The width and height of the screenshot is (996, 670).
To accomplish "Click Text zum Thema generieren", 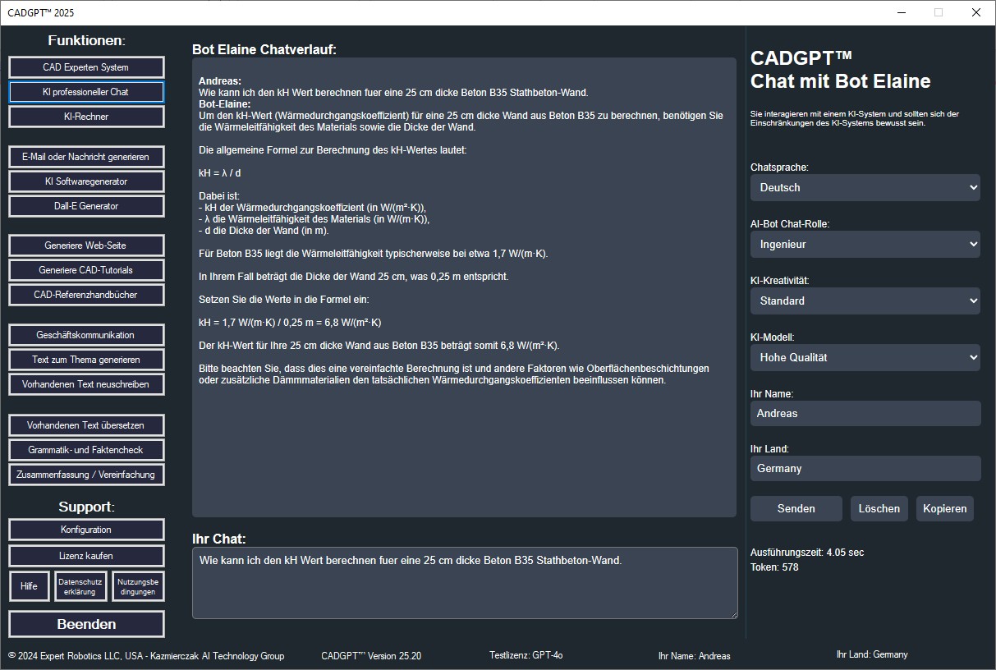I will [x=86, y=360].
